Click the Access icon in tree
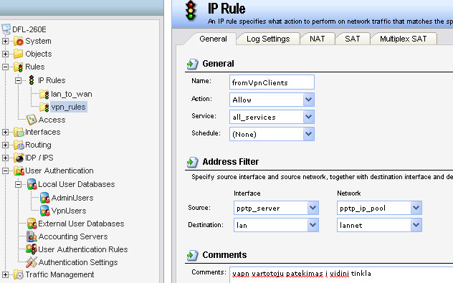This screenshot has height=283, width=453. [x=32, y=120]
